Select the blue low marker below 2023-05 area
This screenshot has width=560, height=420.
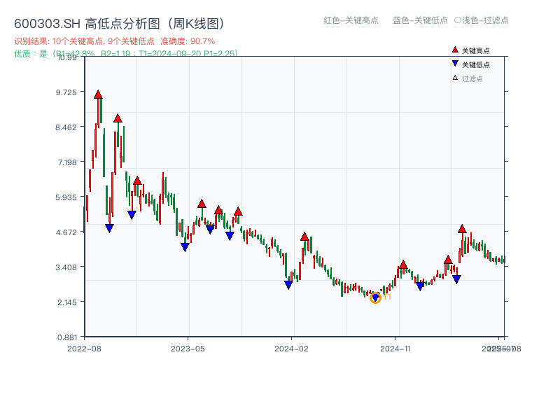point(185,246)
